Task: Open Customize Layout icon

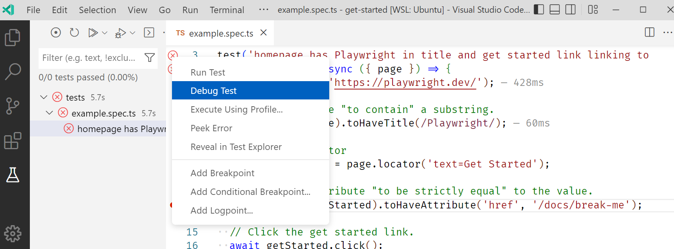Action: (x=593, y=10)
